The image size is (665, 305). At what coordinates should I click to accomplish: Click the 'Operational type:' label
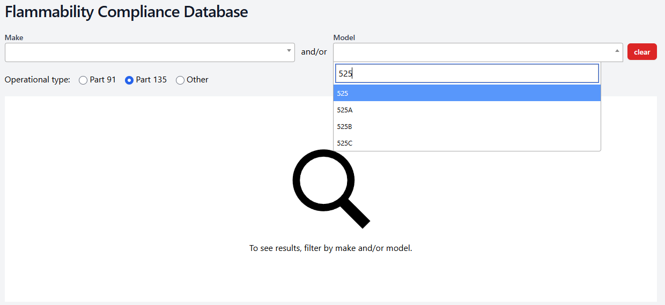tap(38, 80)
